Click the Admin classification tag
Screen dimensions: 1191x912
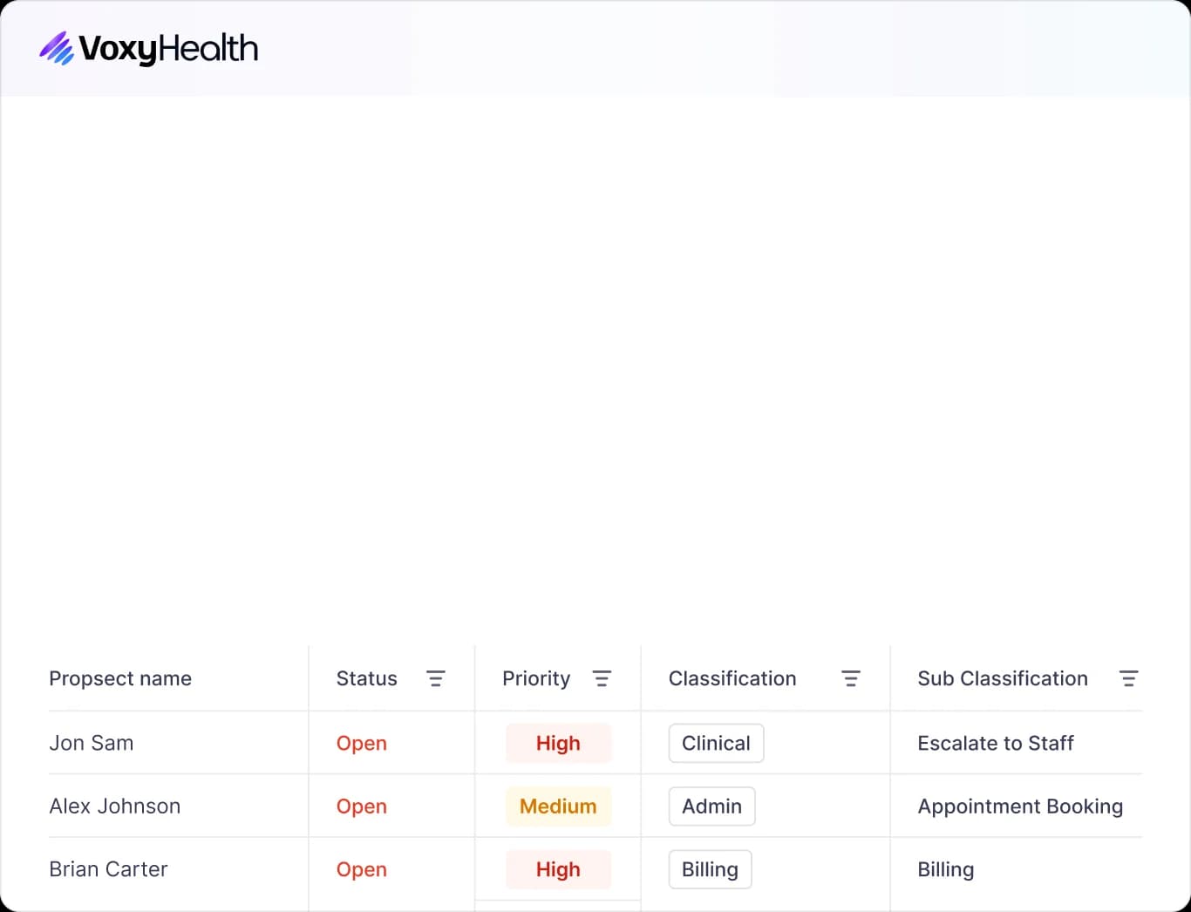[711, 807]
